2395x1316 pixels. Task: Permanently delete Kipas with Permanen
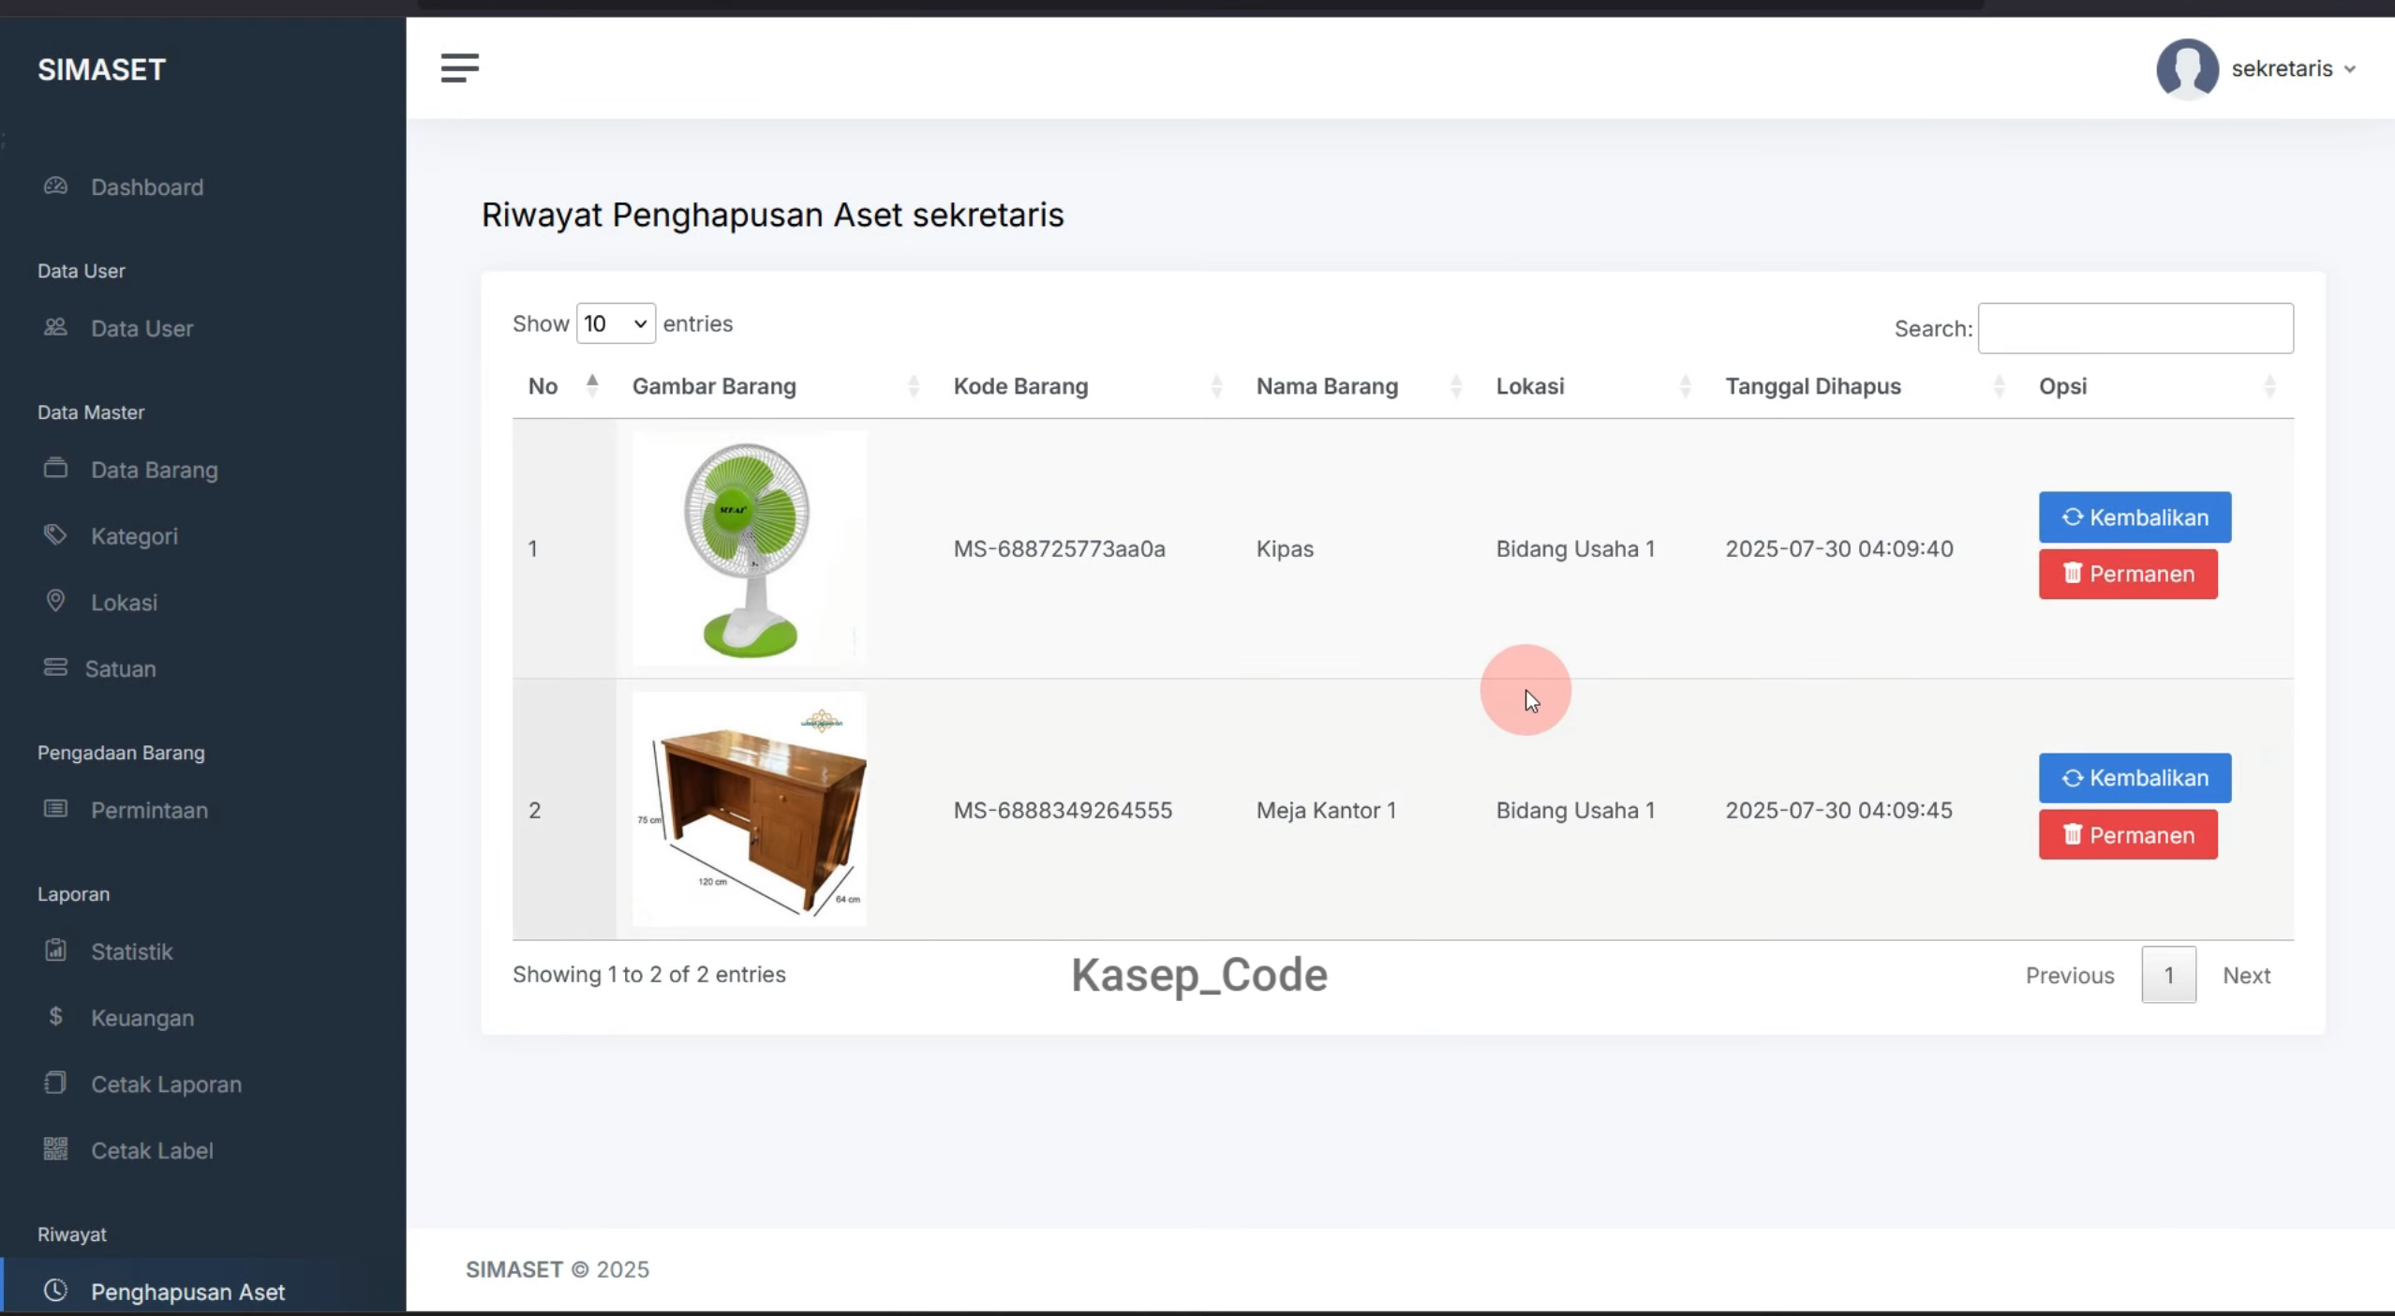(x=2128, y=574)
